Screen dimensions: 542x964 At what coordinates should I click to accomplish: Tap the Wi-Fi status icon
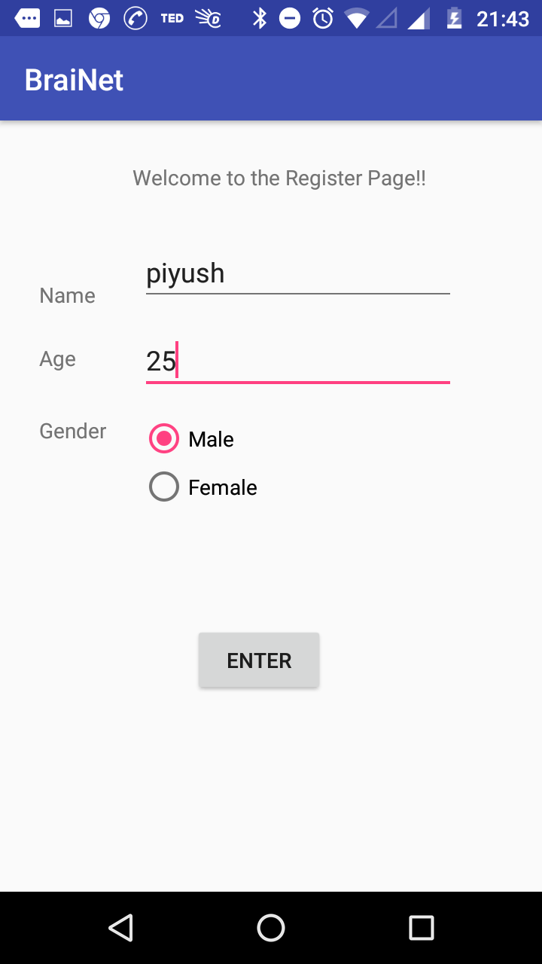tap(356, 18)
